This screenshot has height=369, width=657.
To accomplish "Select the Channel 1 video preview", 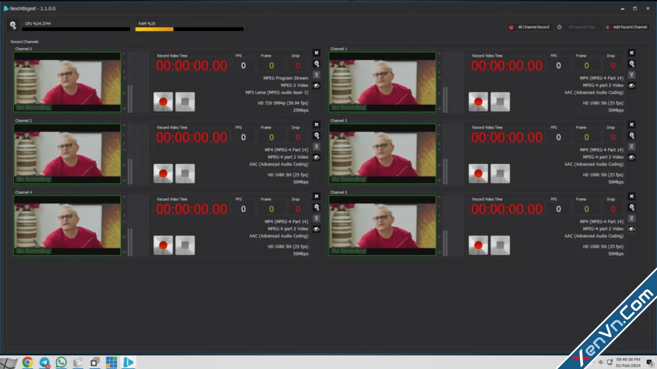I will pos(382,82).
